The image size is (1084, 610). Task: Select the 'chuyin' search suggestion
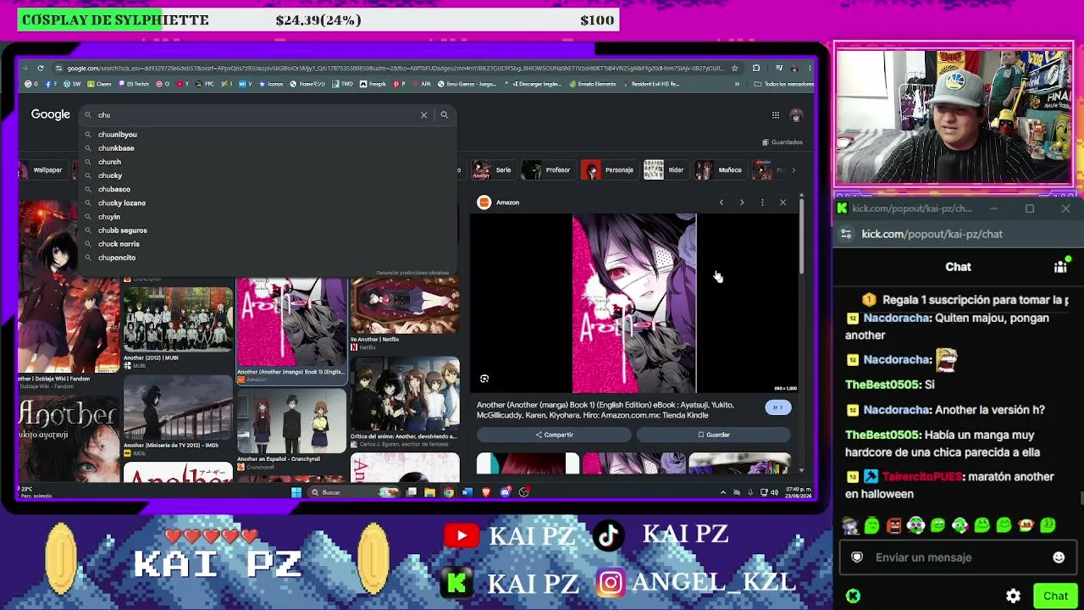click(x=109, y=217)
